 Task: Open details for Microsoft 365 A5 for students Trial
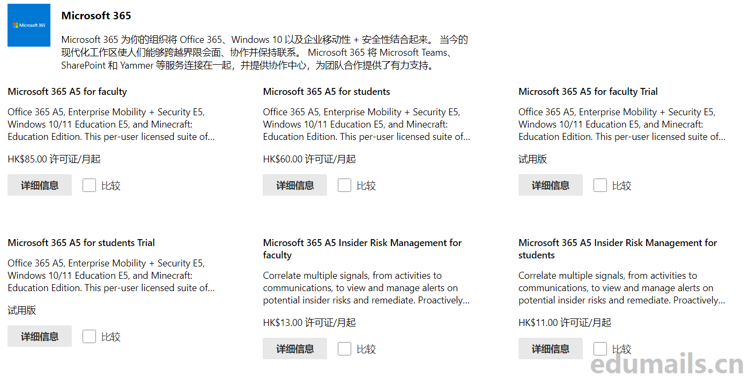pos(39,336)
